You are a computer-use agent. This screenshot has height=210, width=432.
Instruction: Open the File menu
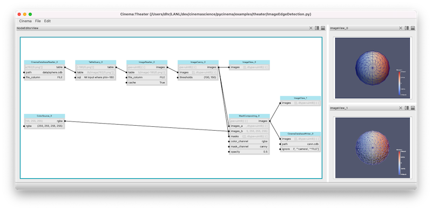pos(38,21)
